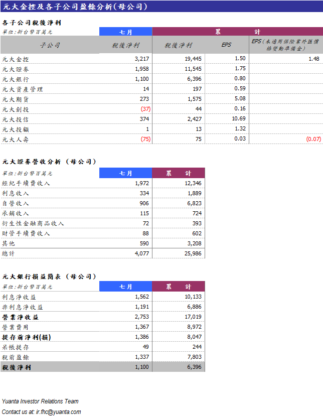Click the 子公司 column header
Viewport: 323px width, 417px height.
pos(50,45)
